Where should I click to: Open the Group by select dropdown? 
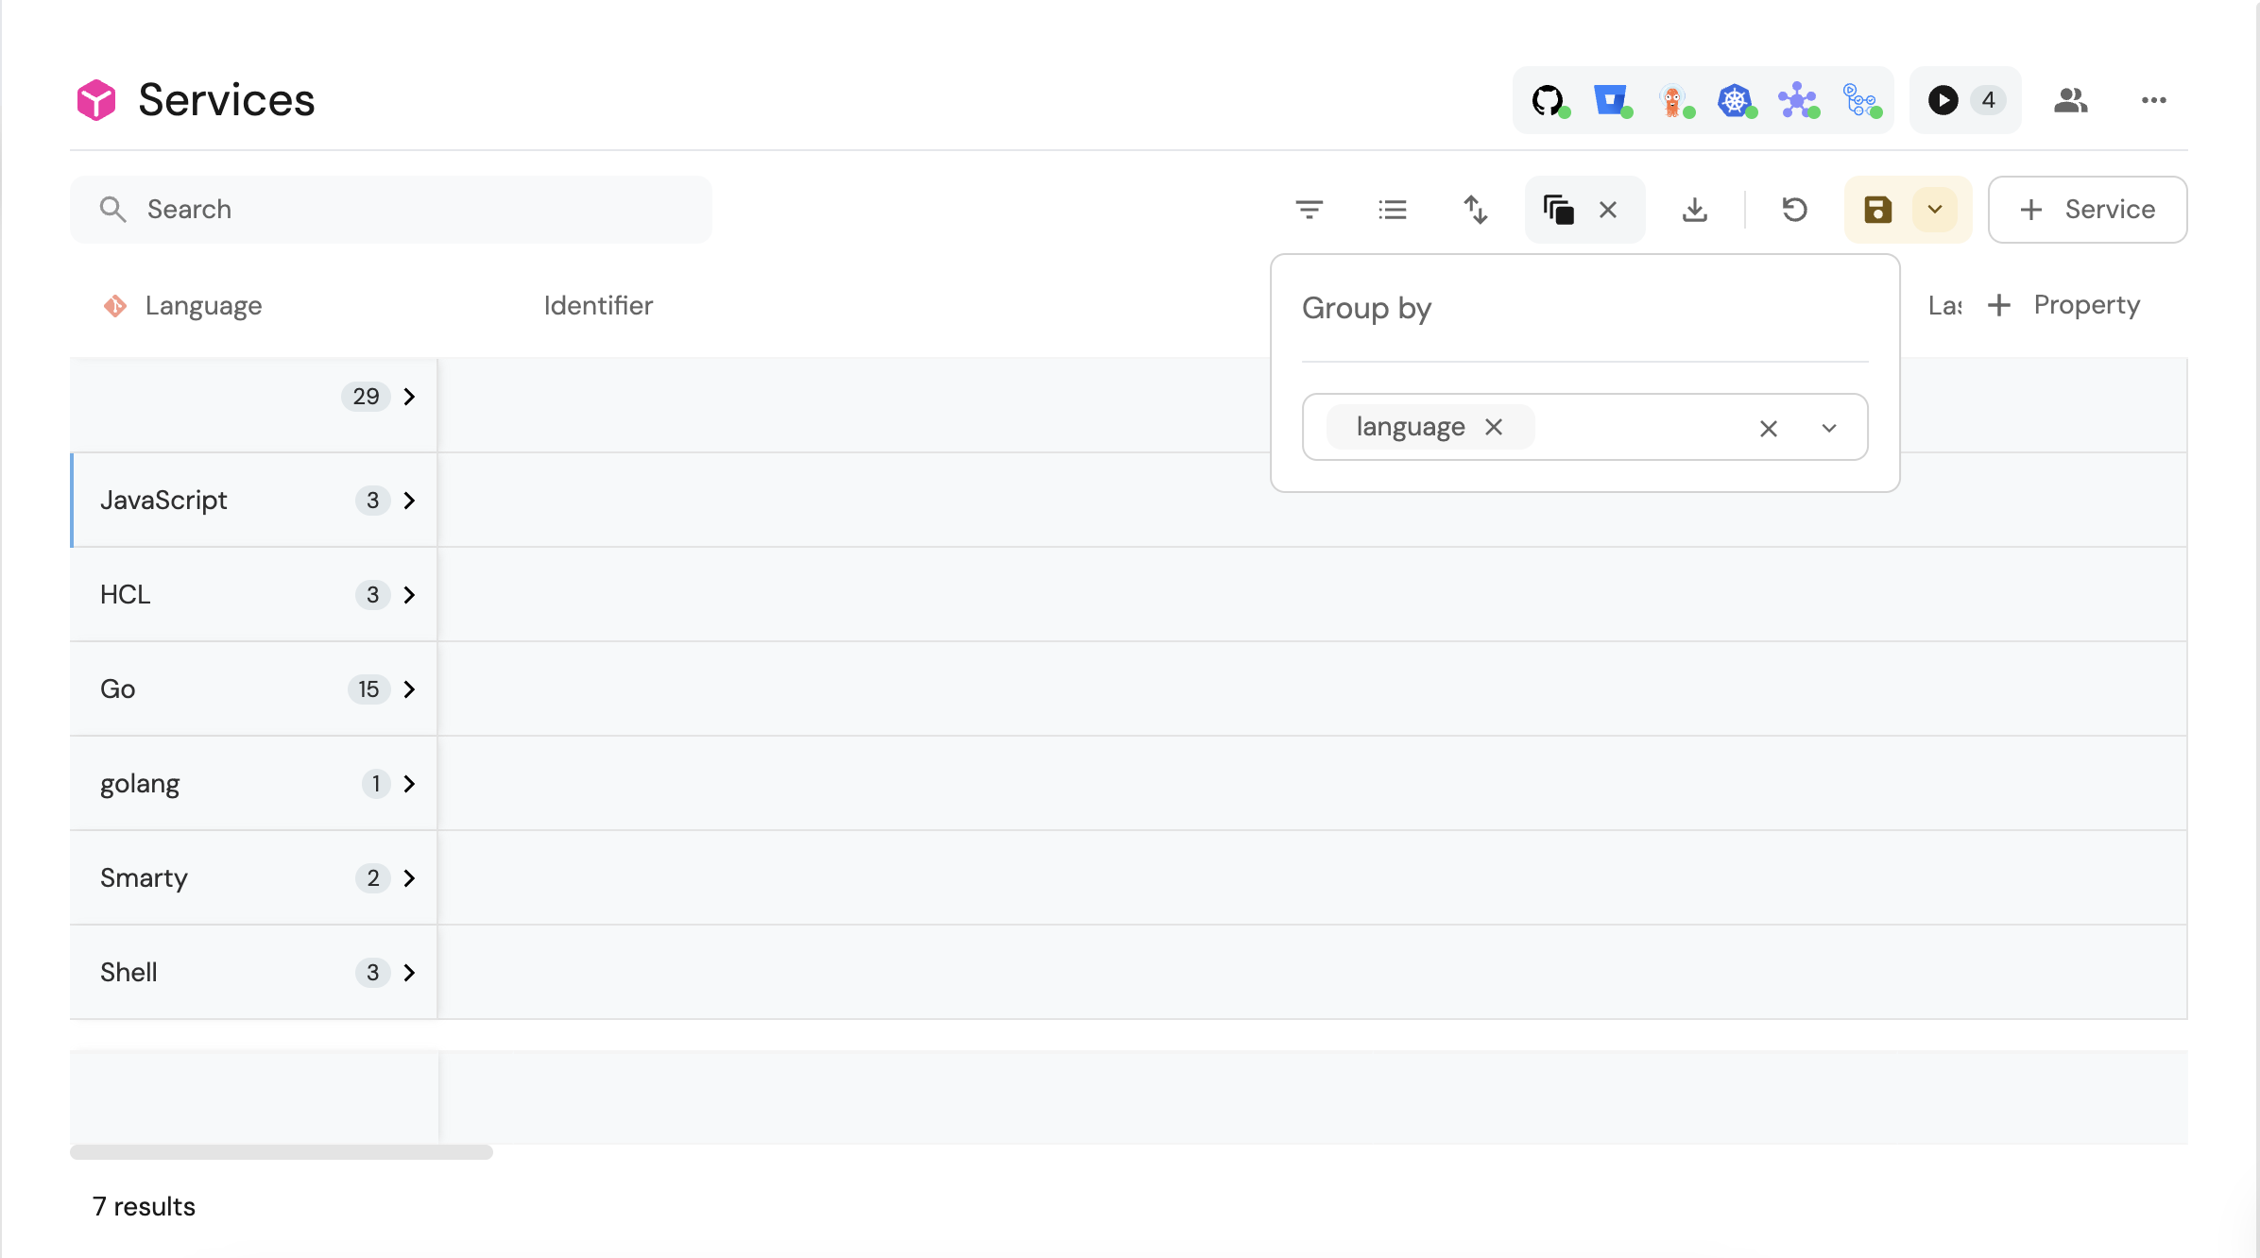click(x=1829, y=428)
